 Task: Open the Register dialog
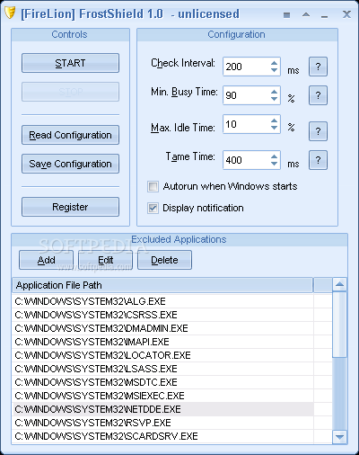pos(70,207)
